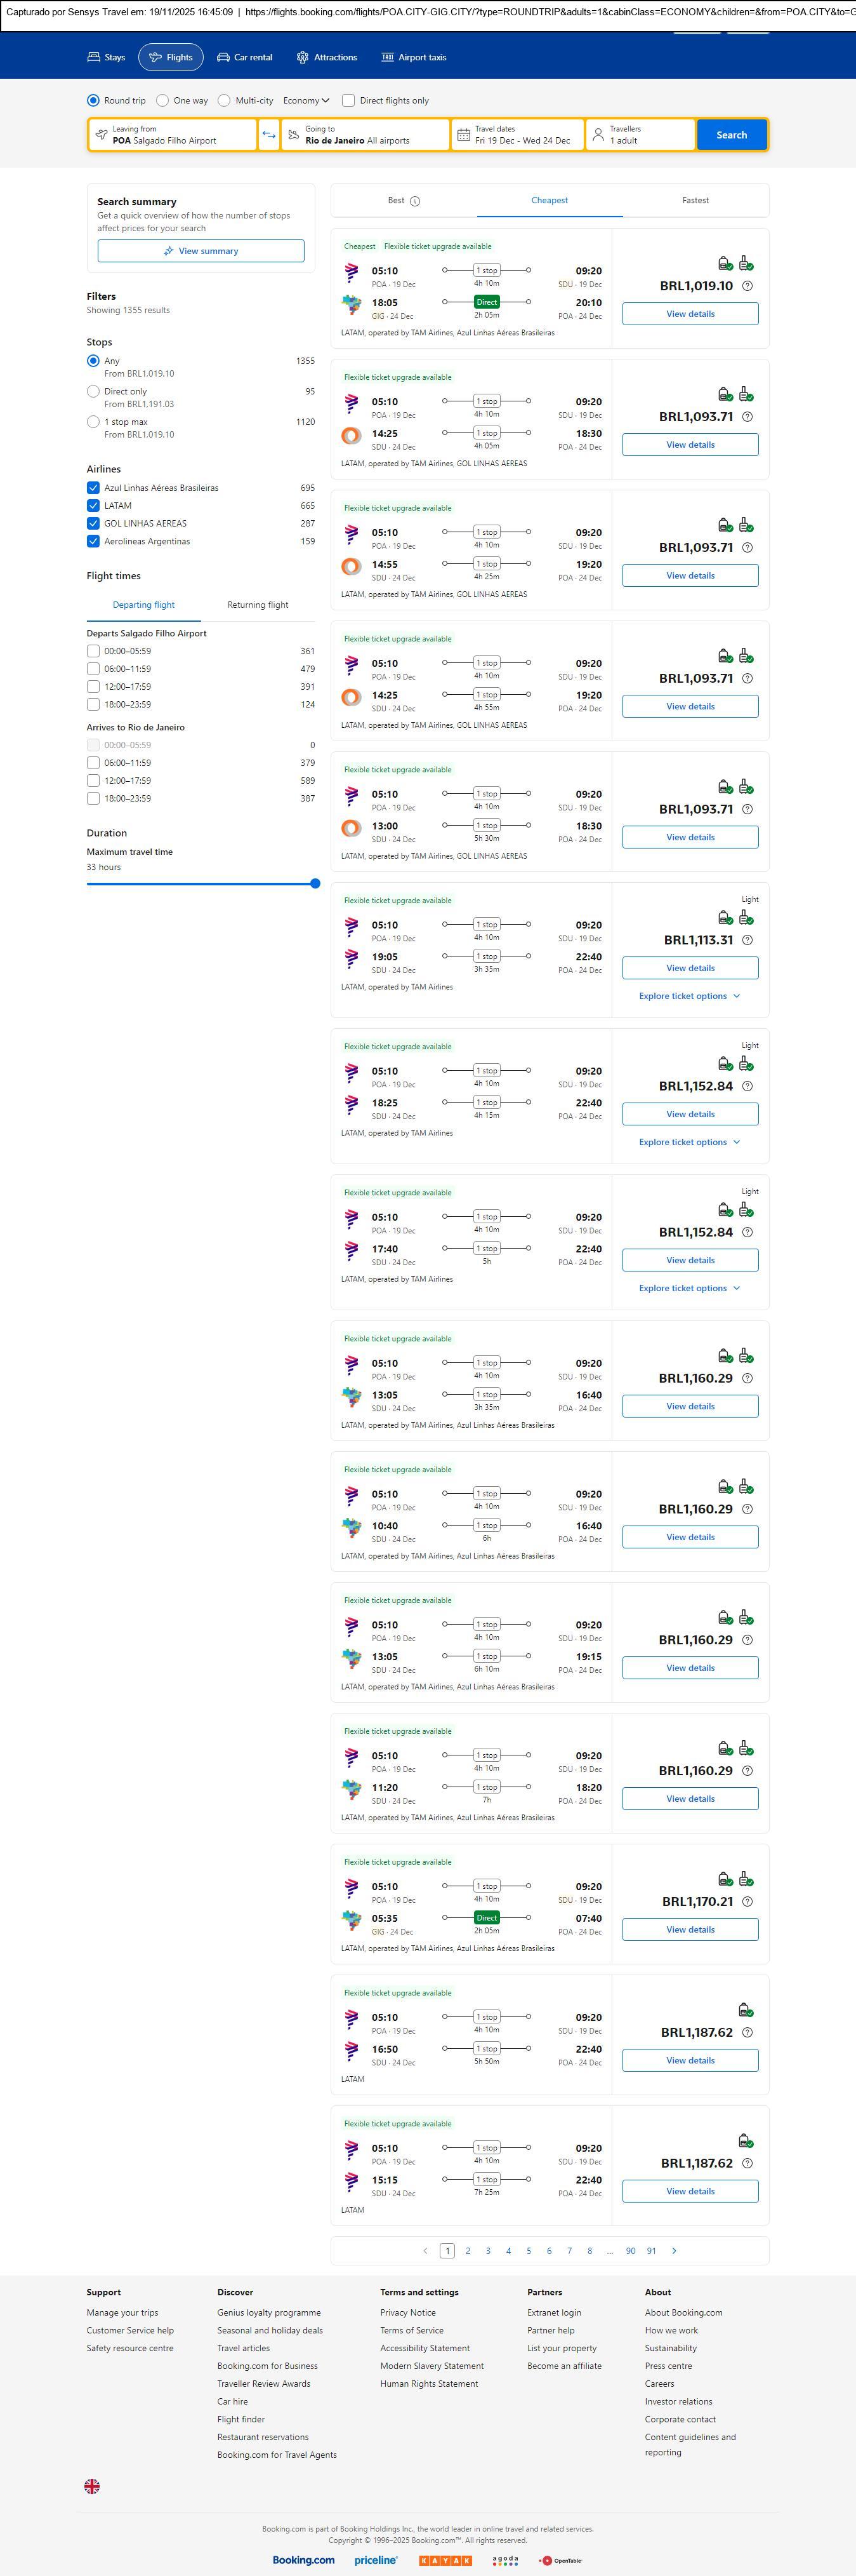The width and height of the screenshot is (856, 2576).
Task: Click the swap origin and destination icon
Action: 268,135
